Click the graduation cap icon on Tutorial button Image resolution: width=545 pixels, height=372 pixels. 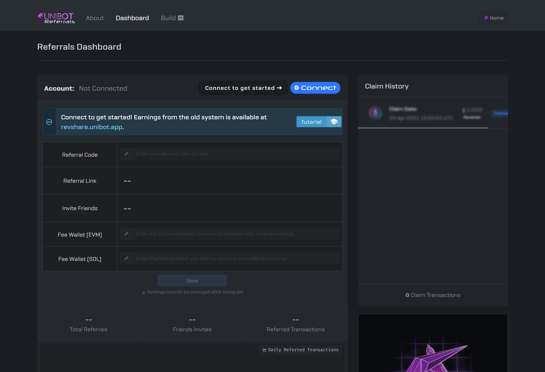point(334,122)
